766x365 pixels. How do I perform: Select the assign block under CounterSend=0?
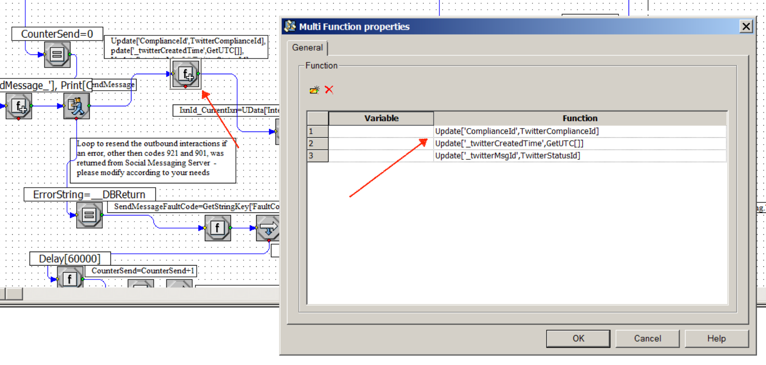pyautogui.click(x=57, y=54)
